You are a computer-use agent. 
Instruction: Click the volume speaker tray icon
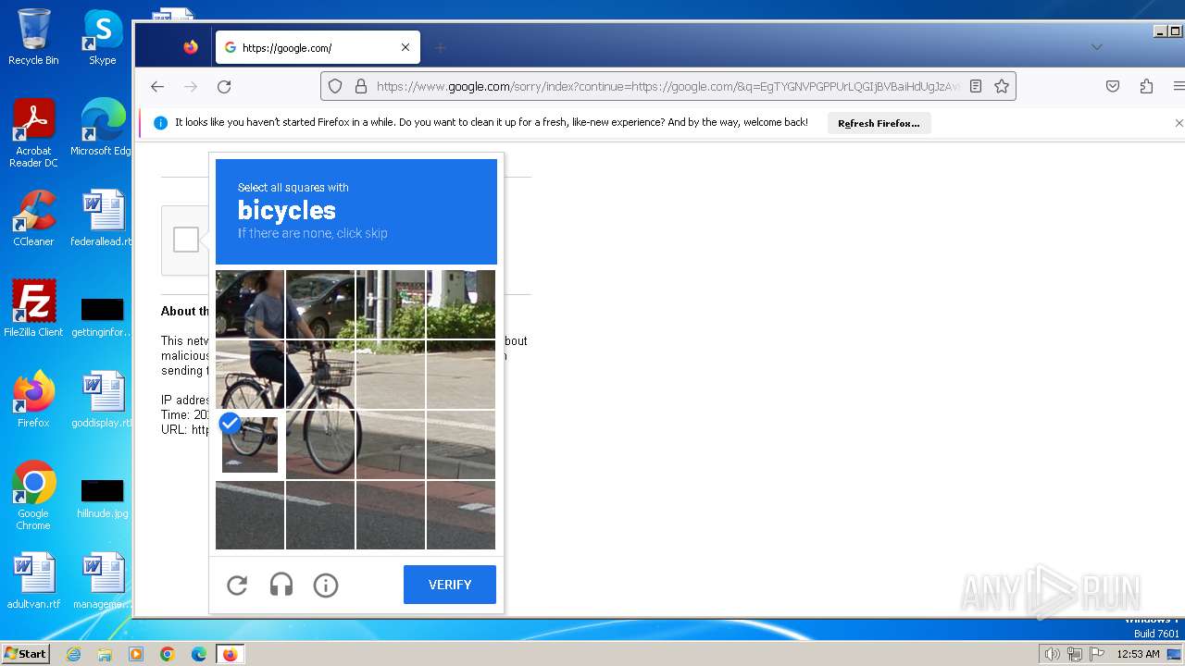click(1052, 654)
